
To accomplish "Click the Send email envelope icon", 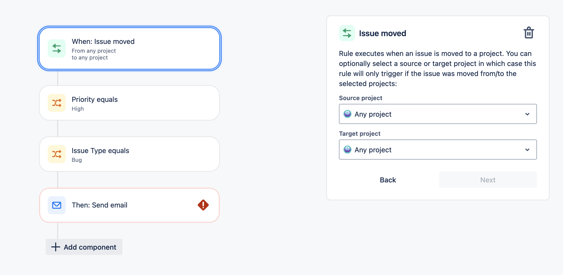I will (56, 205).
